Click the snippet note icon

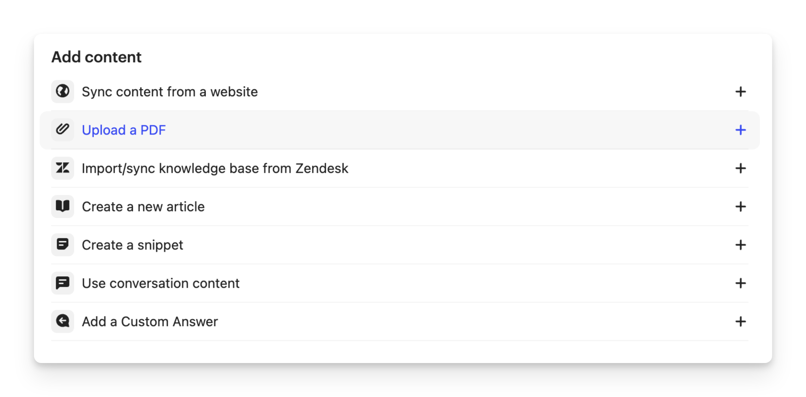tap(63, 245)
